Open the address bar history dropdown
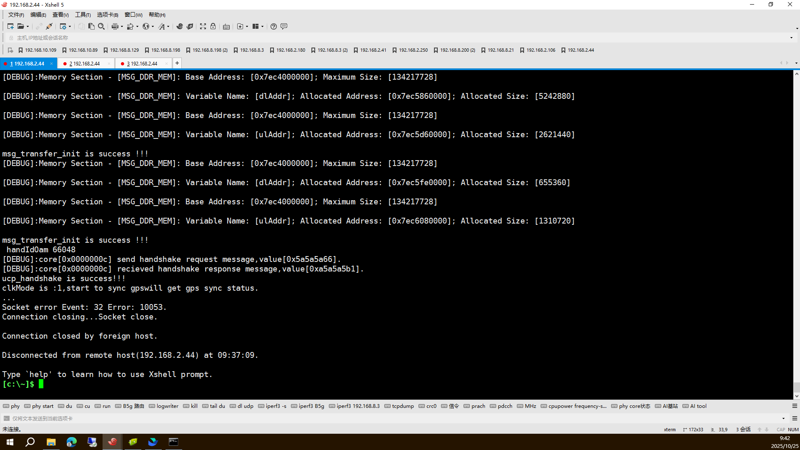Image resolution: width=800 pixels, height=450 pixels. (791, 38)
